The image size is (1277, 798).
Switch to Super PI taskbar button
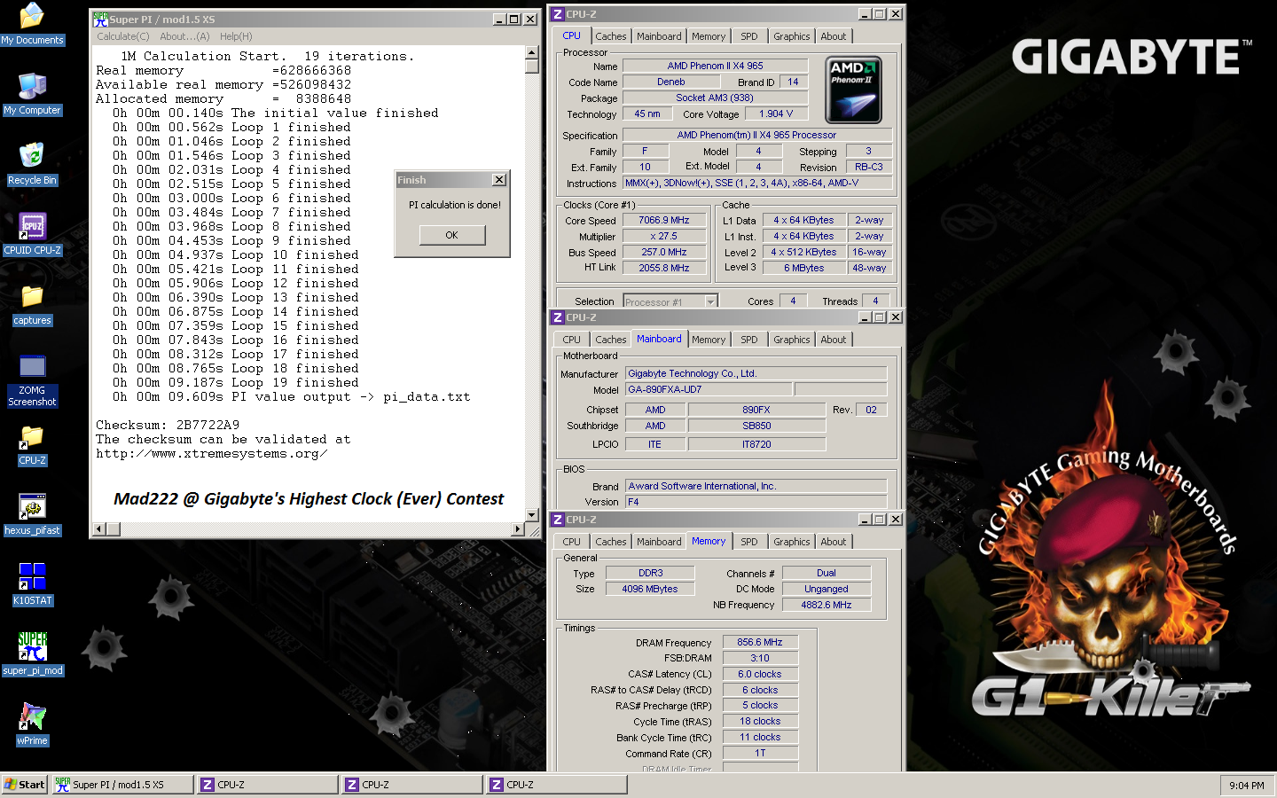pos(122,785)
